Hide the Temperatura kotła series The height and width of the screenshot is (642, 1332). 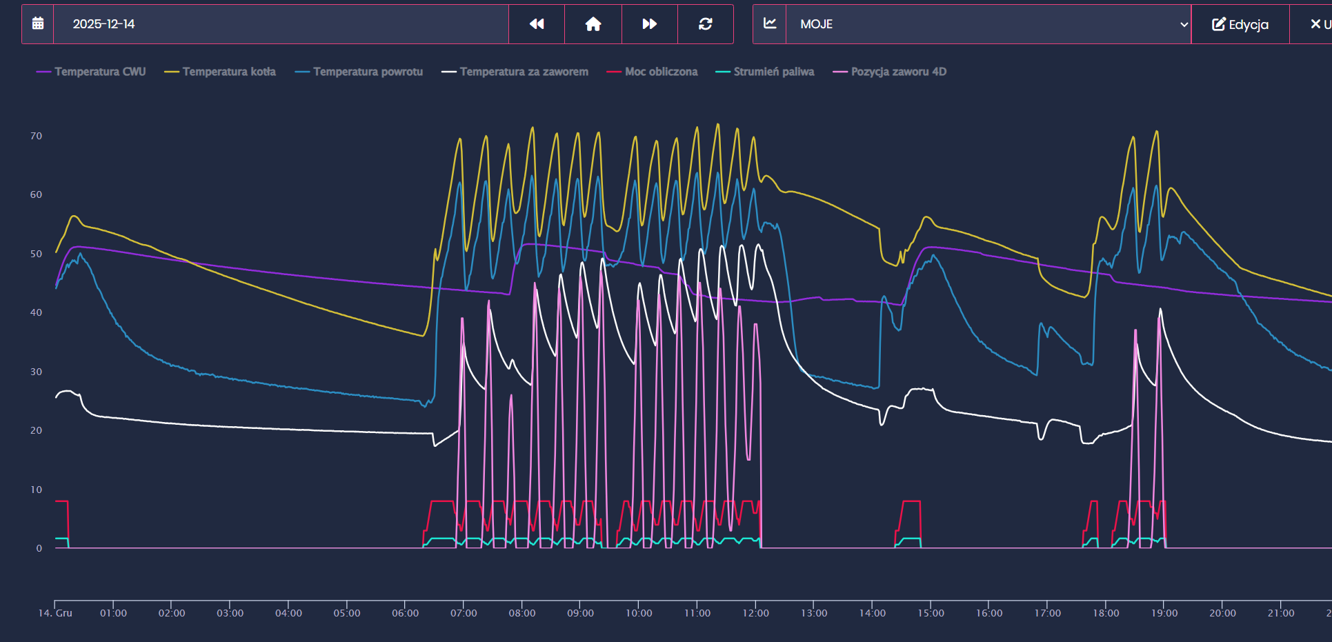point(220,72)
